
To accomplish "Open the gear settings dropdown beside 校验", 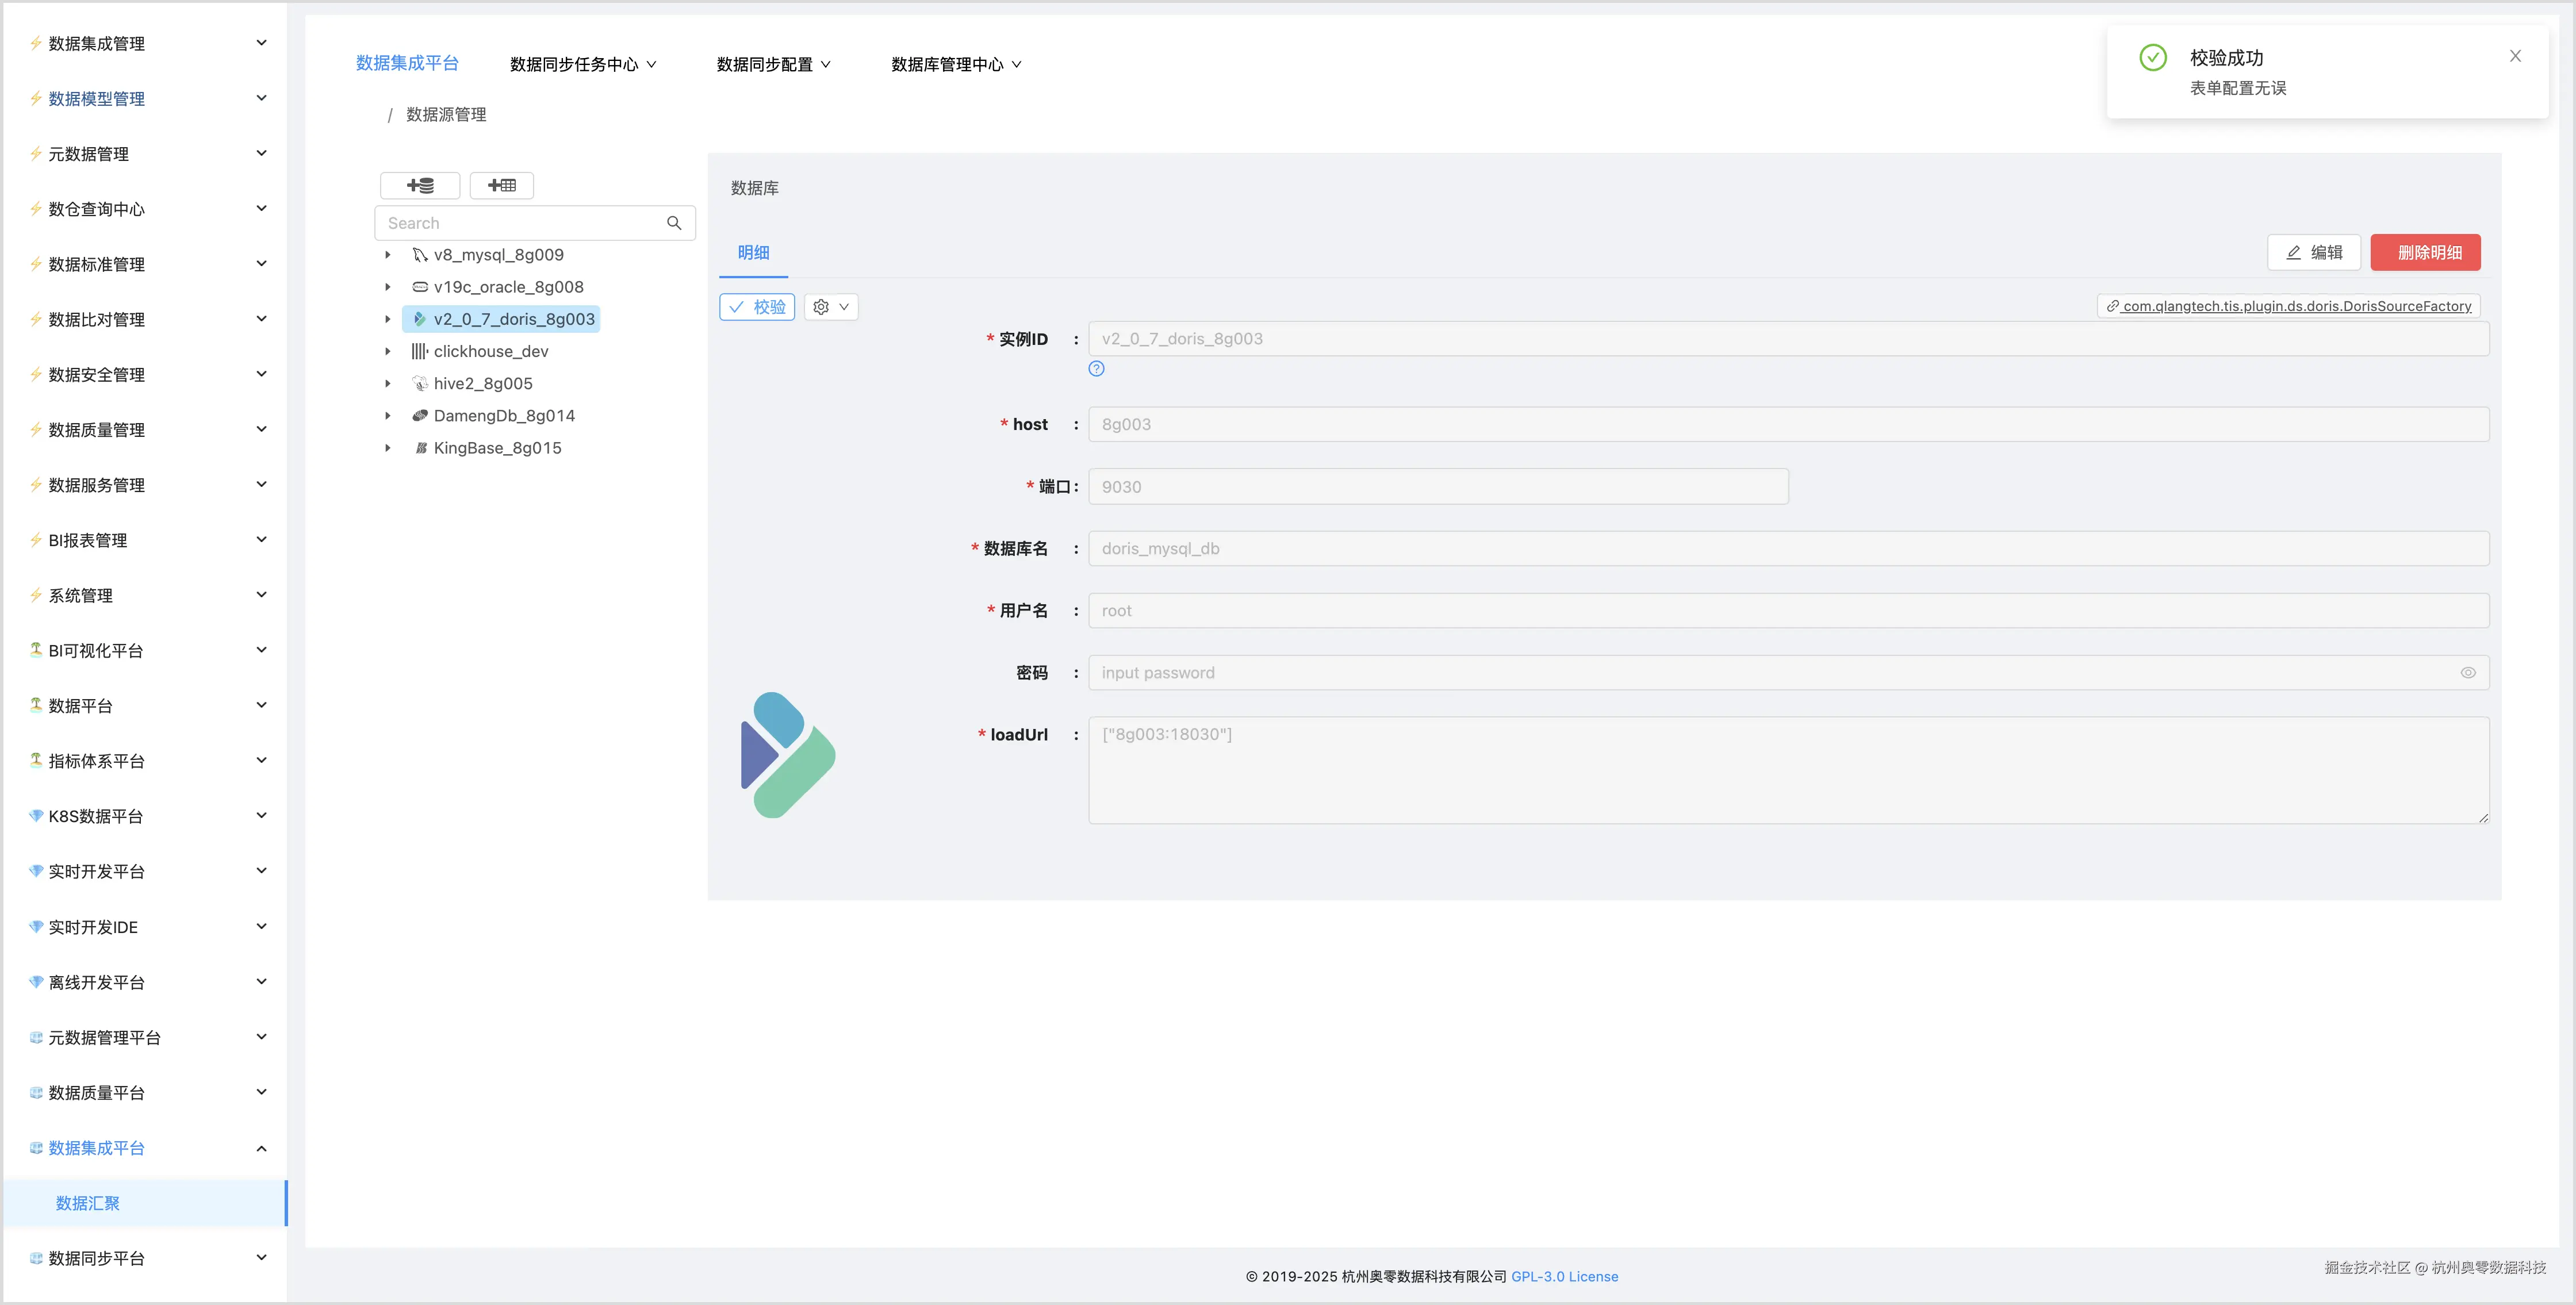I will click(831, 307).
